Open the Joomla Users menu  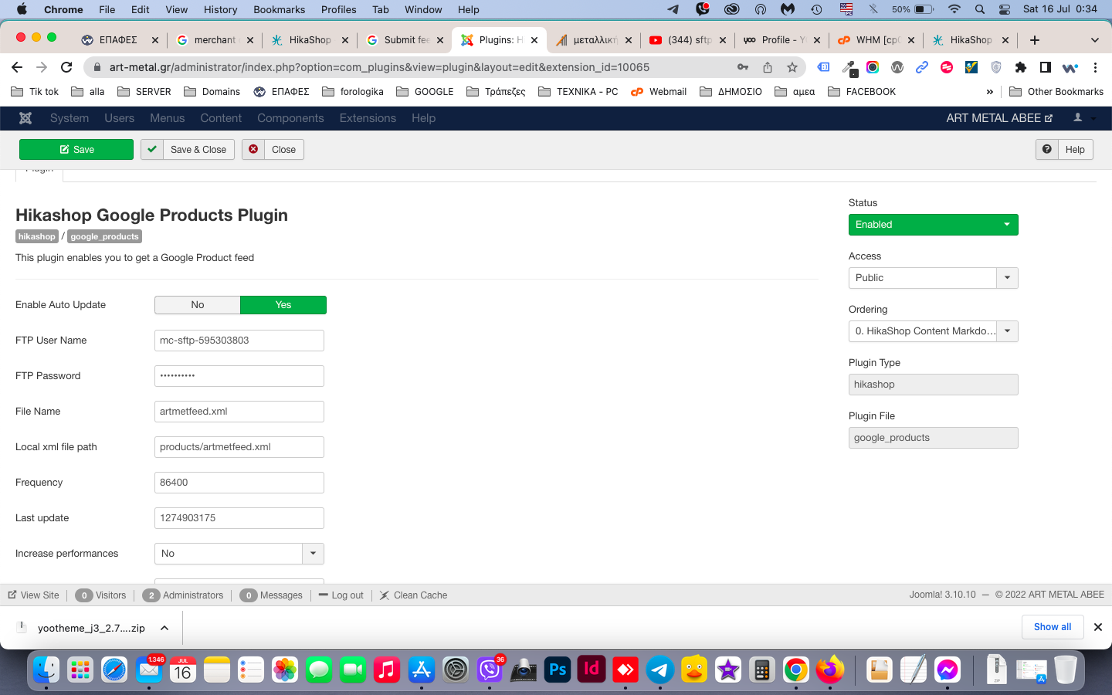120,118
